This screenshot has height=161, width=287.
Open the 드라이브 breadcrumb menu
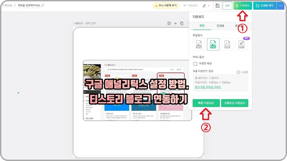[8, 5]
